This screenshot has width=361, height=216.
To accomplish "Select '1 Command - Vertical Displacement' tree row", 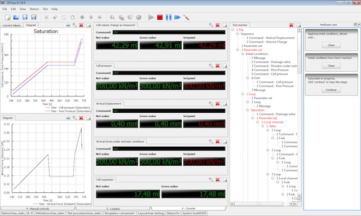I will 270,38.
